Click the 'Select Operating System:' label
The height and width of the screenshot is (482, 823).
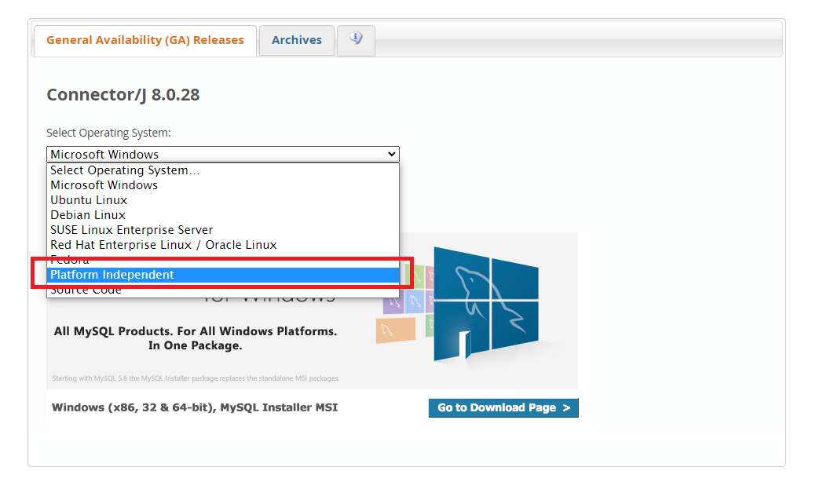(108, 133)
